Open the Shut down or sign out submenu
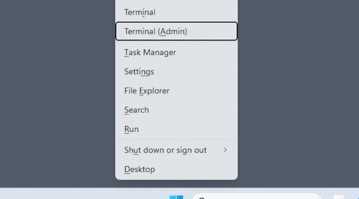The image size is (359, 199). pyautogui.click(x=165, y=150)
